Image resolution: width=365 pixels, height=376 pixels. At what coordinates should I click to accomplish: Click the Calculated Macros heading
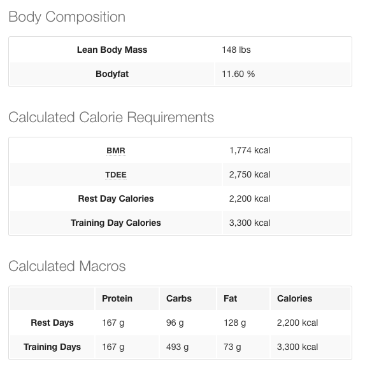pos(67,266)
